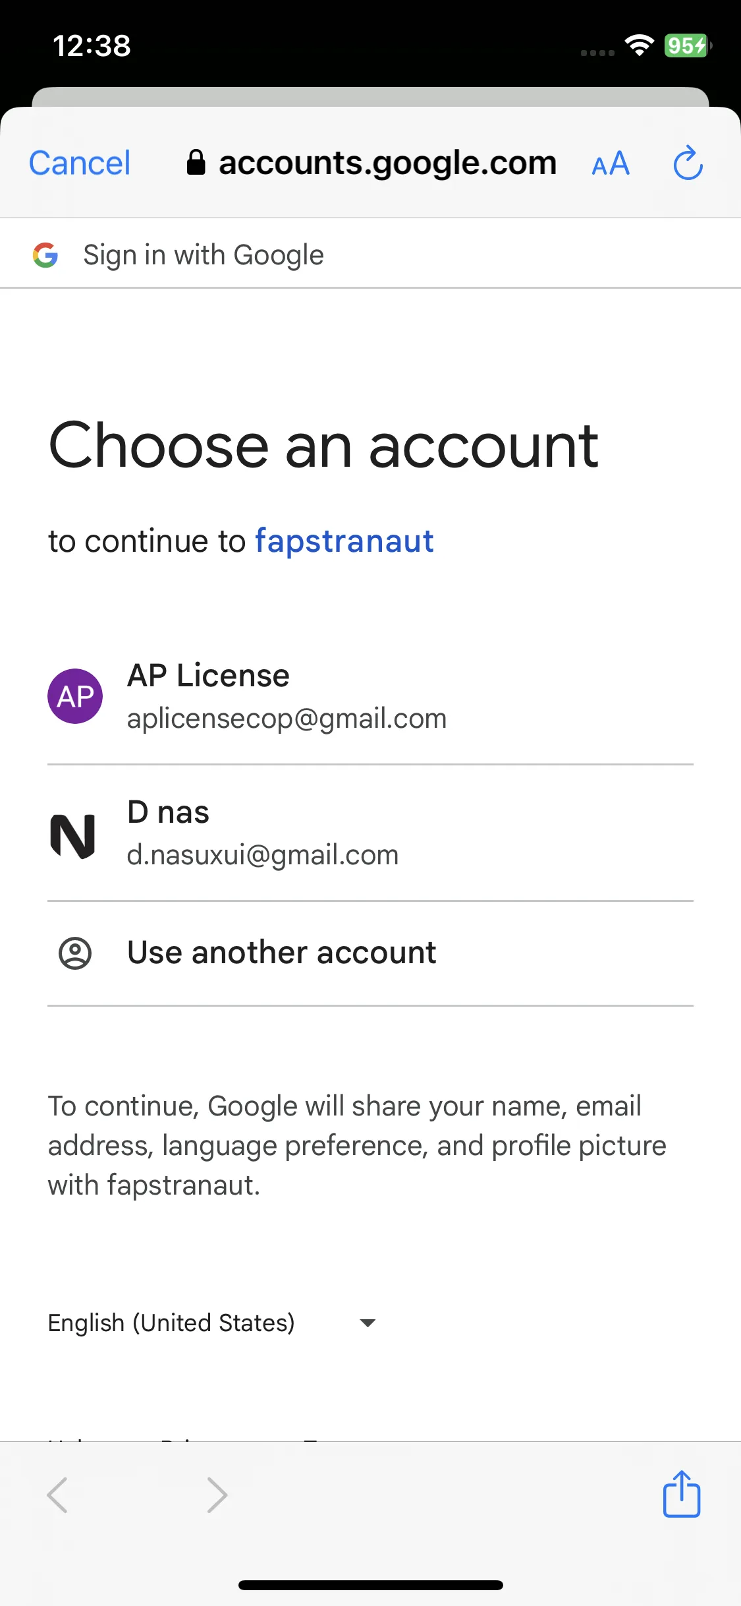The width and height of the screenshot is (741, 1606).
Task: Tap the aplicensecop@gmail.com email text
Action: (287, 719)
